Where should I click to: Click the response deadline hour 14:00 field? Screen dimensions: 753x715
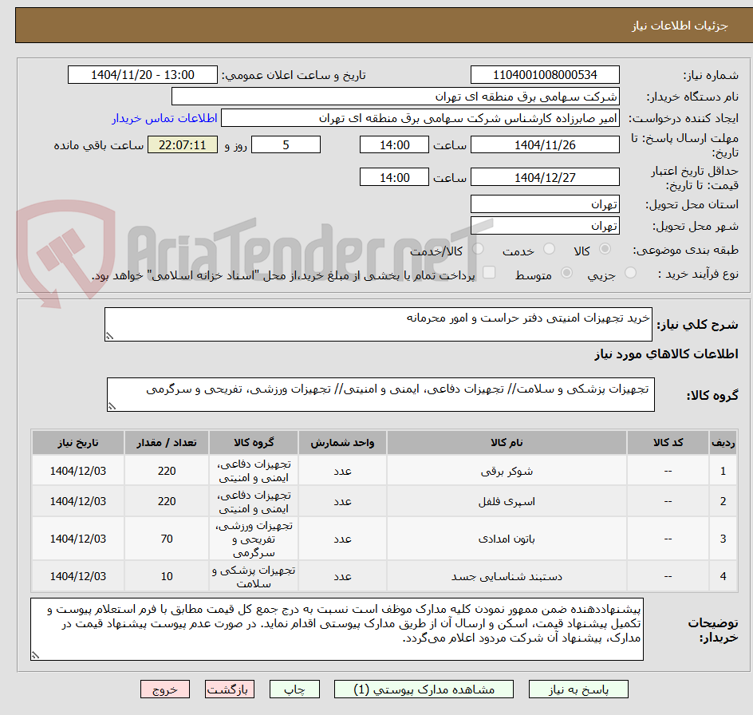pos(394,144)
